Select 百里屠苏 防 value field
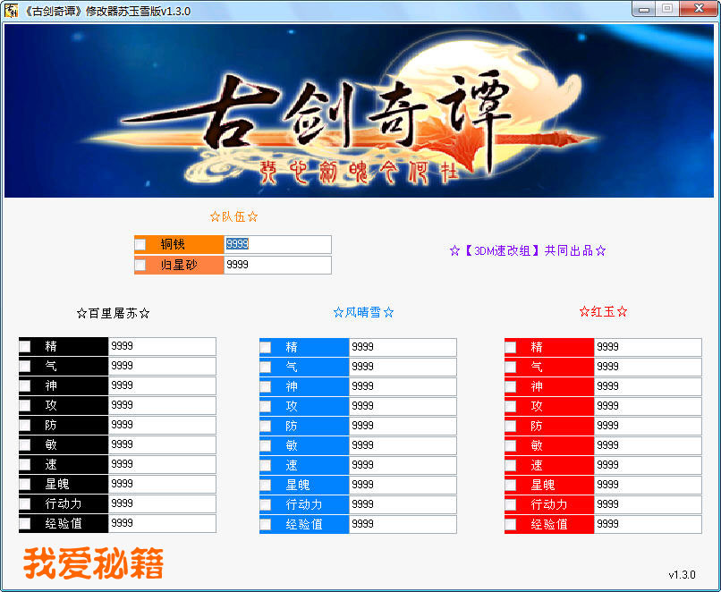721x592 pixels. 162,425
